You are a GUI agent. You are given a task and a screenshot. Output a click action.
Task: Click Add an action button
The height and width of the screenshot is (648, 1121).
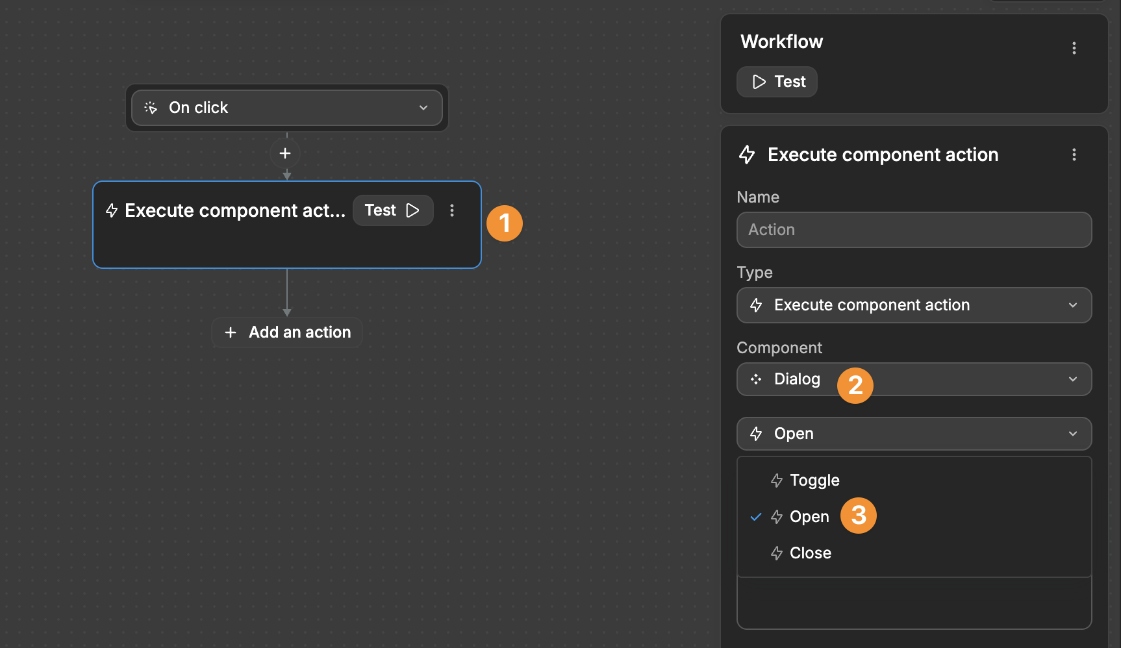(x=287, y=332)
